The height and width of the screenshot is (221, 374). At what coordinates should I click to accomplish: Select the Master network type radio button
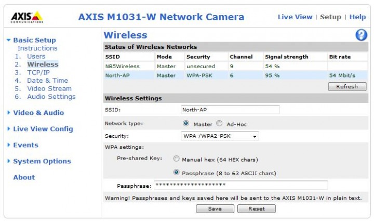(185, 124)
